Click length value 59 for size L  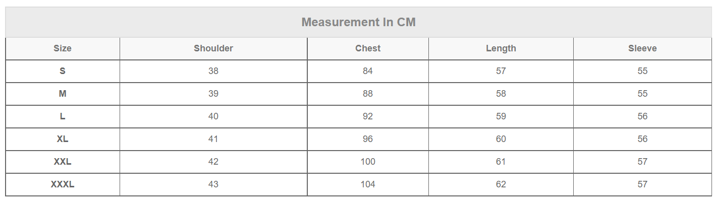501,116
